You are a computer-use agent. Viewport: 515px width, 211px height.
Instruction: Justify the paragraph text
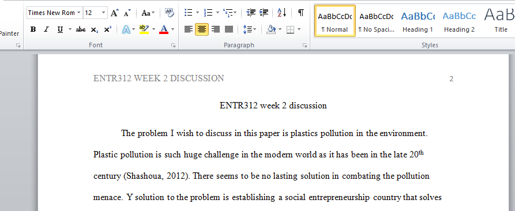[x=228, y=29]
